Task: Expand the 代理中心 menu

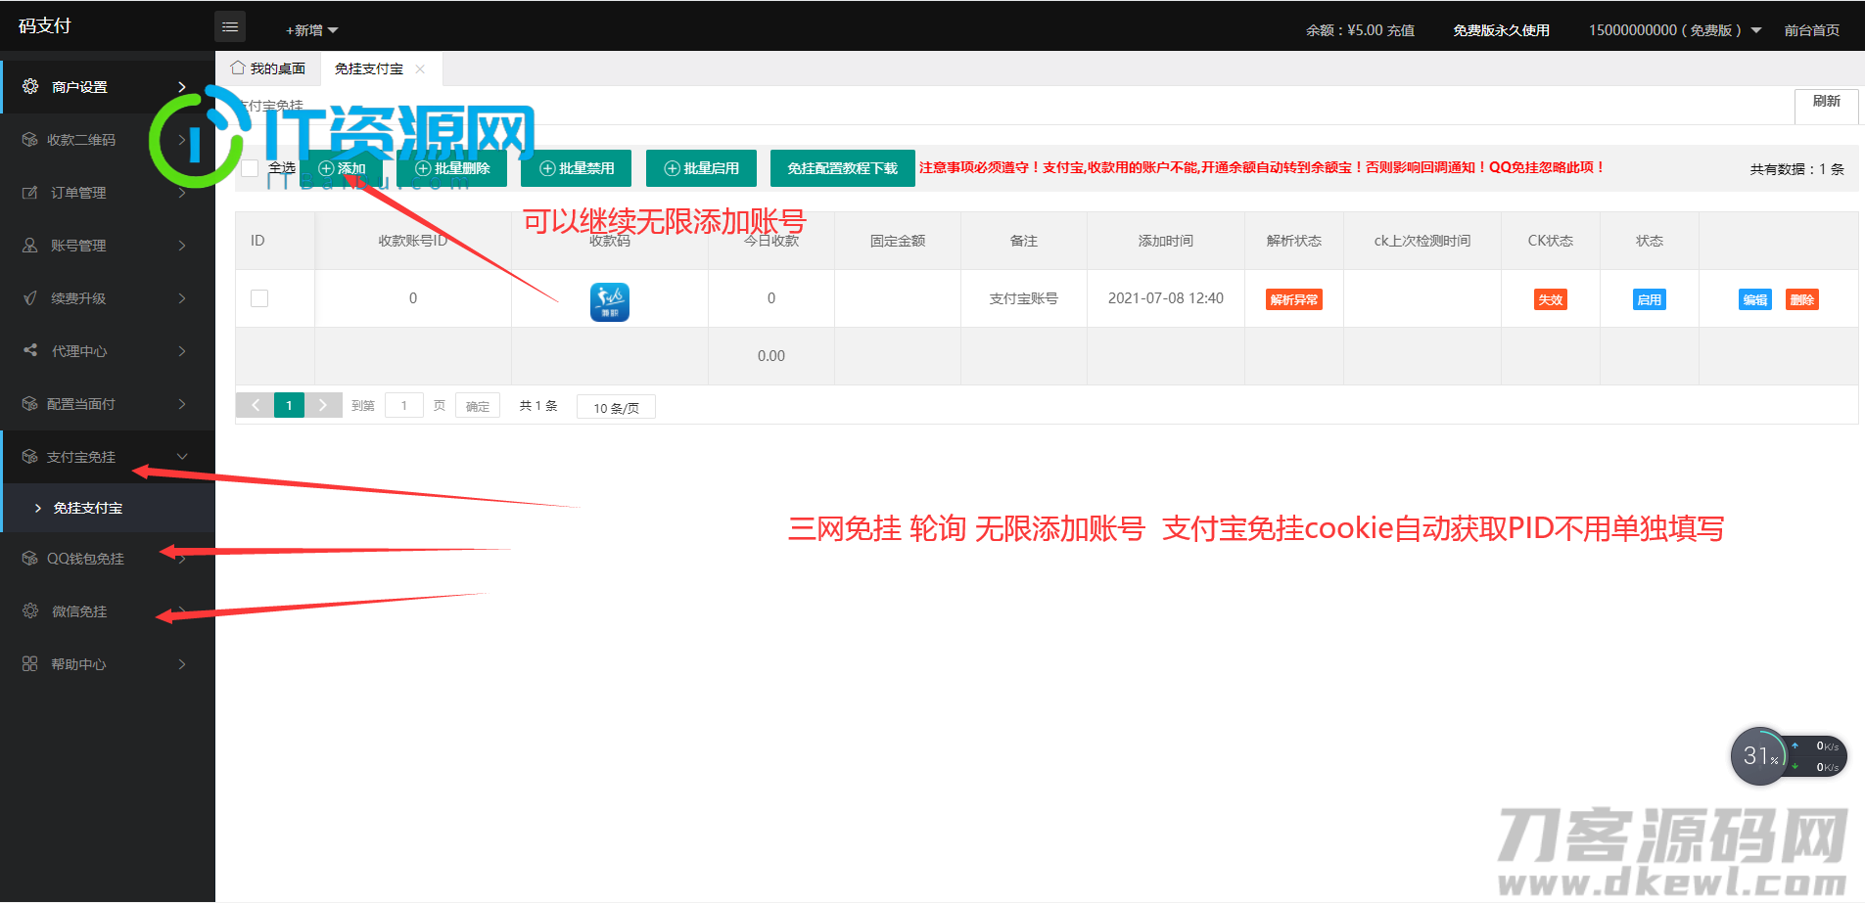Action: 182,350
